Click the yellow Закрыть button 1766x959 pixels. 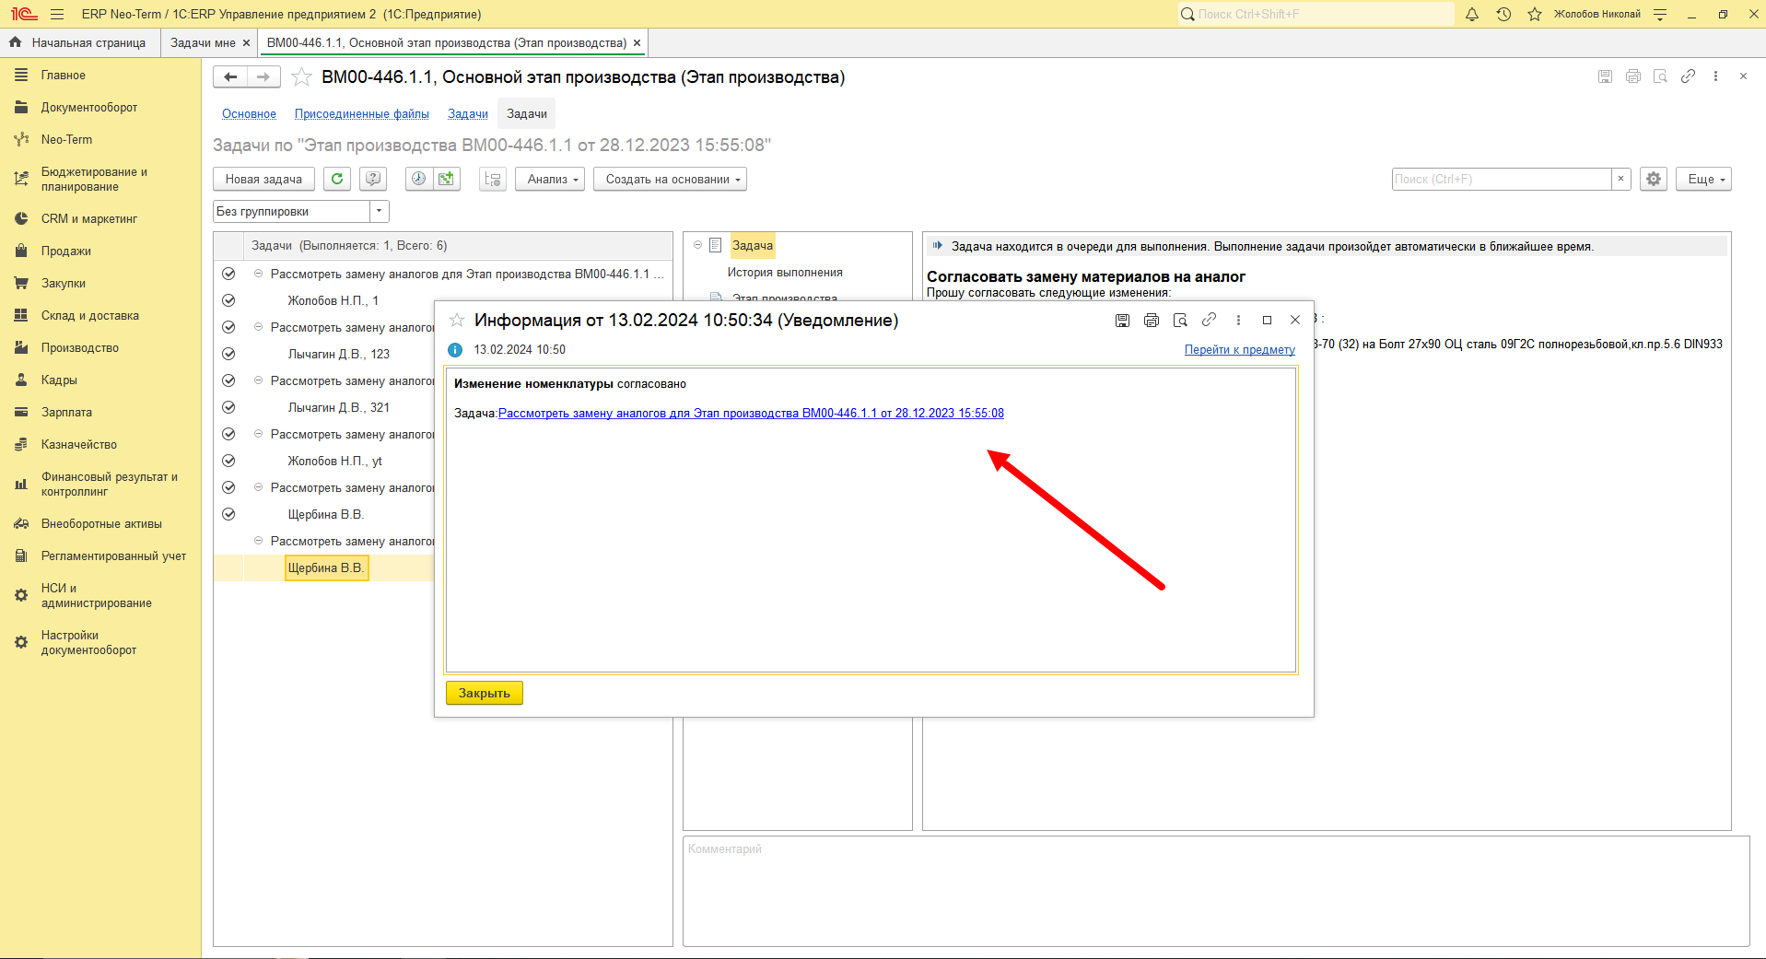[x=485, y=693]
